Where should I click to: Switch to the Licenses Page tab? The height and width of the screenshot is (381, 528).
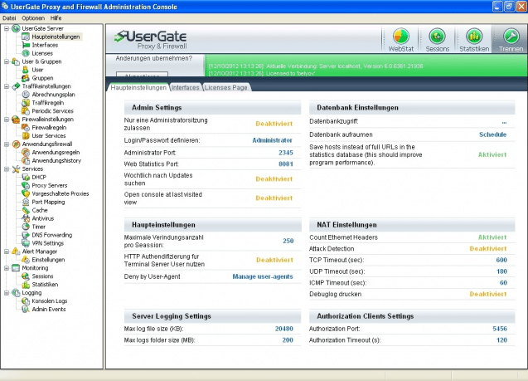point(226,87)
